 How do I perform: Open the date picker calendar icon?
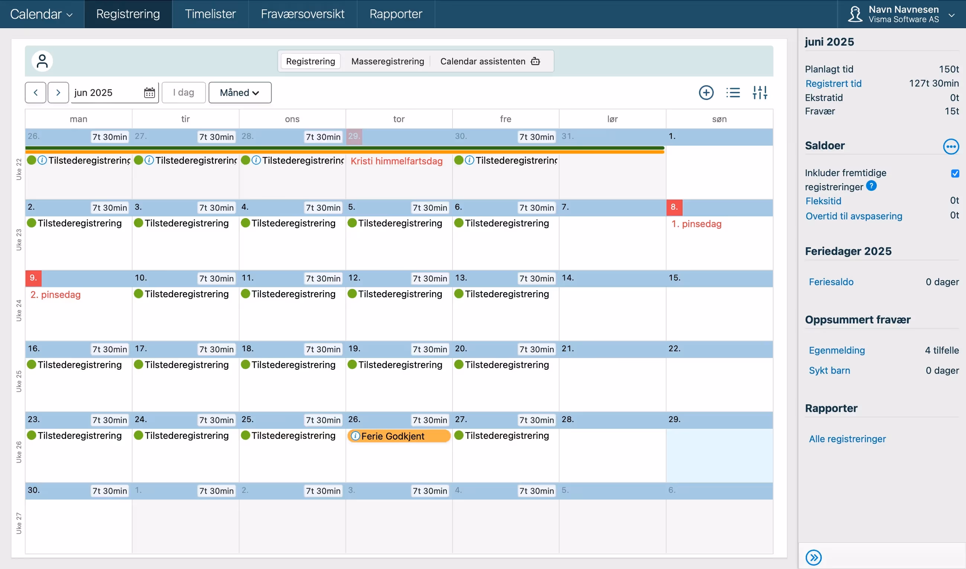149,93
